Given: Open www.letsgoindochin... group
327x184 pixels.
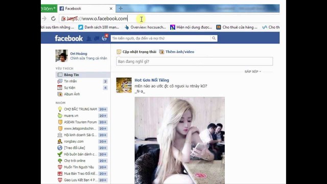Looking at the screenshot, I should pos(80,128).
